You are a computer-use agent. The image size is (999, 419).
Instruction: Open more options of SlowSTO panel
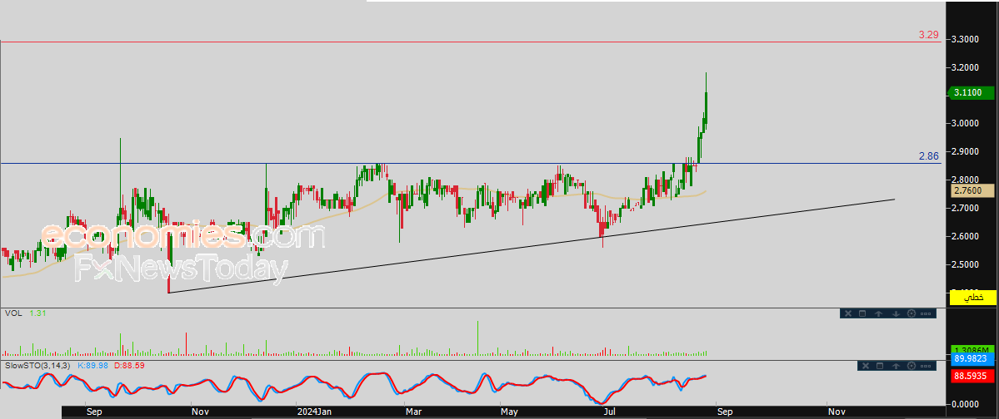[926, 366]
